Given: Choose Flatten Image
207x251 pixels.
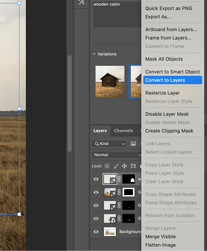Looking at the screenshot, I should pyautogui.click(x=160, y=245).
